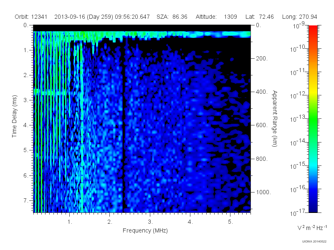Click the 600. label on apparent range axis
The image size is (334, 250).
[x=262, y=125]
